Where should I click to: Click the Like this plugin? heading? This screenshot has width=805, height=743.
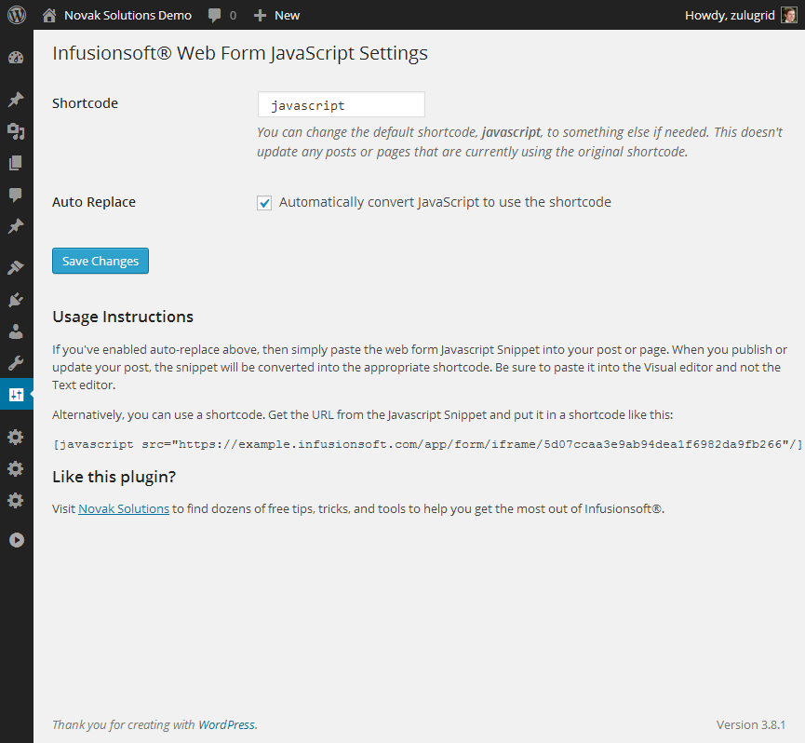pos(114,477)
